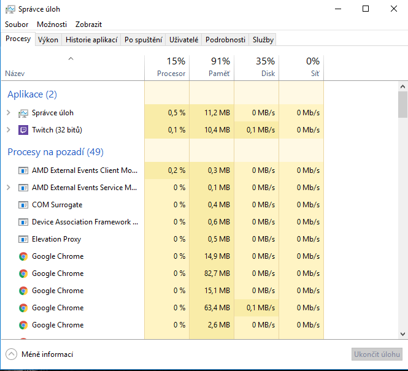Click the vertical scrollbar down arrow
The width and height of the screenshot is (408, 371).
coord(402,334)
